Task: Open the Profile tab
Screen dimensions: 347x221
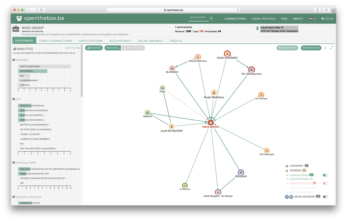Action: click(x=176, y=41)
